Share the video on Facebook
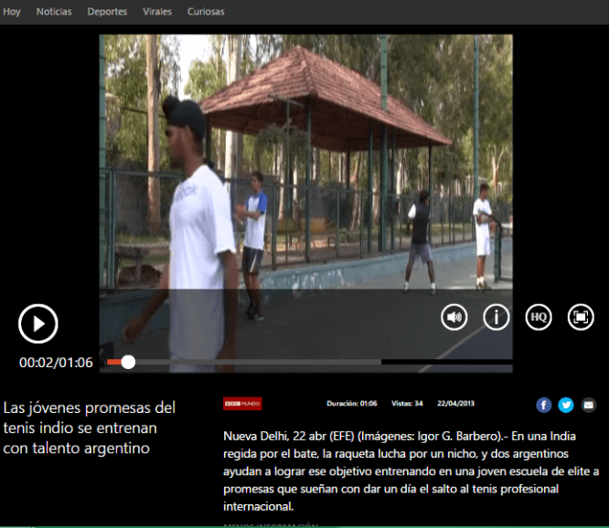The image size is (609, 528). coord(543,405)
